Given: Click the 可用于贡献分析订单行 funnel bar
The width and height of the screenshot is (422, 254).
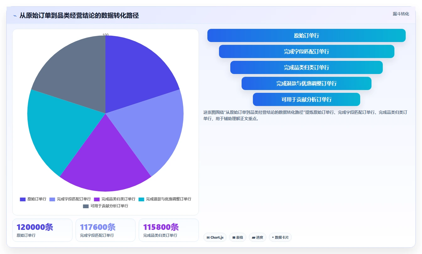Looking at the screenshot, I should click(x=307, y=99).
